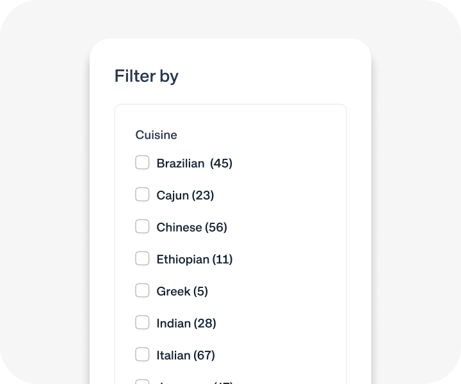Click the Filter by heading

[147, 76]
